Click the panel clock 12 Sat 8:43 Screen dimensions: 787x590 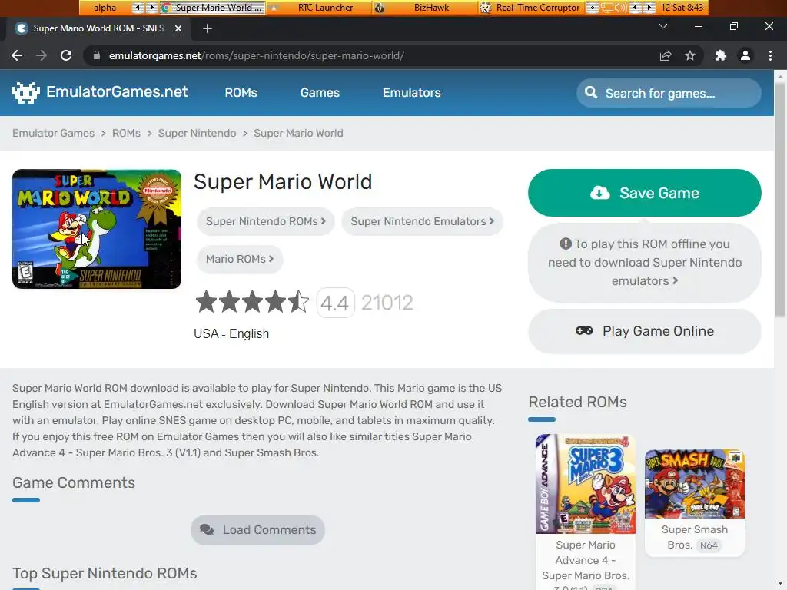click(682, 8)
